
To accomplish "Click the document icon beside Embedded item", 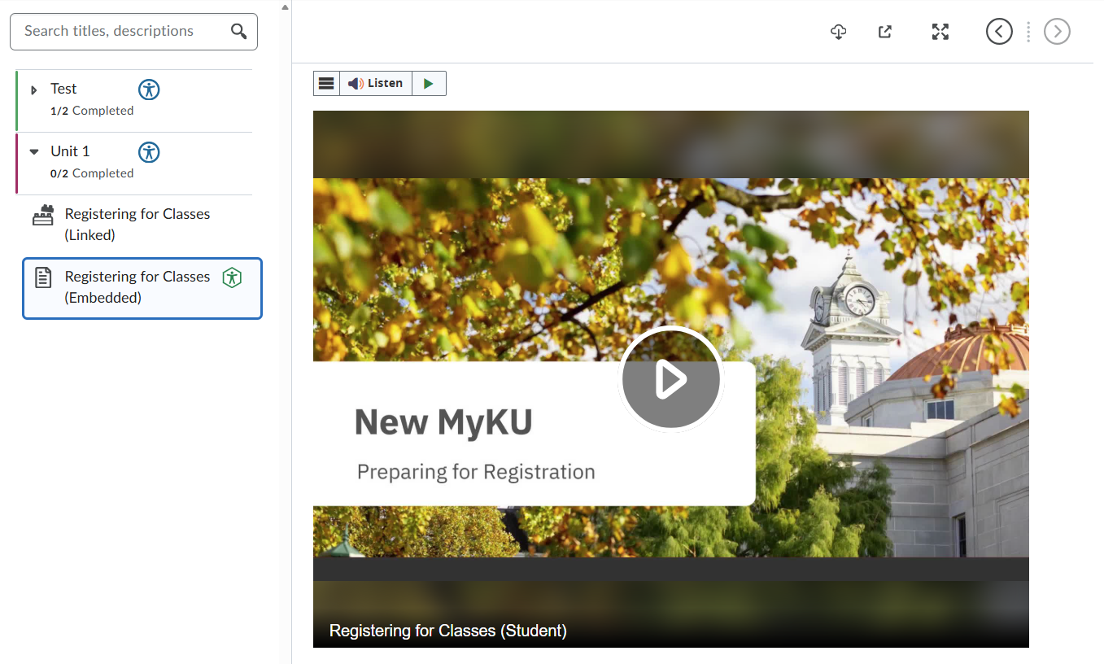I will click(x=43, y=277).
